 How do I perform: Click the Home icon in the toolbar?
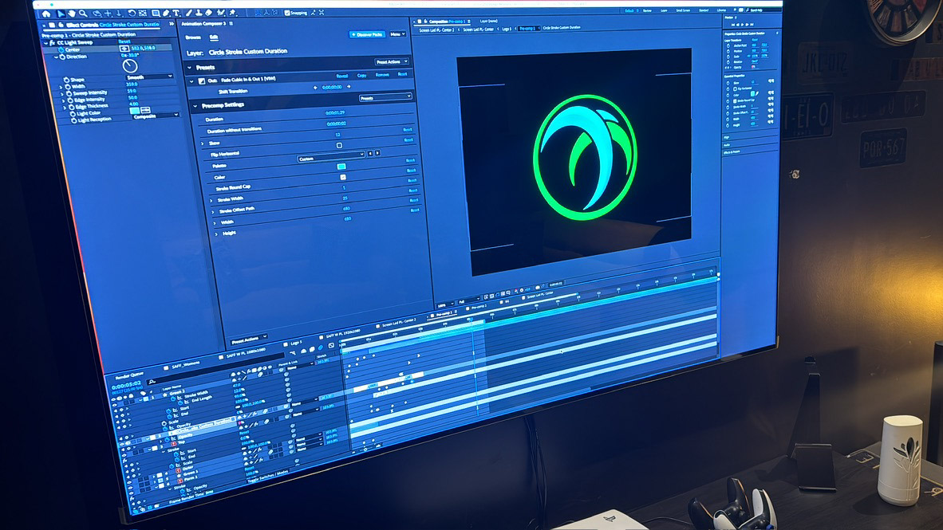click(x=46, y=13)
